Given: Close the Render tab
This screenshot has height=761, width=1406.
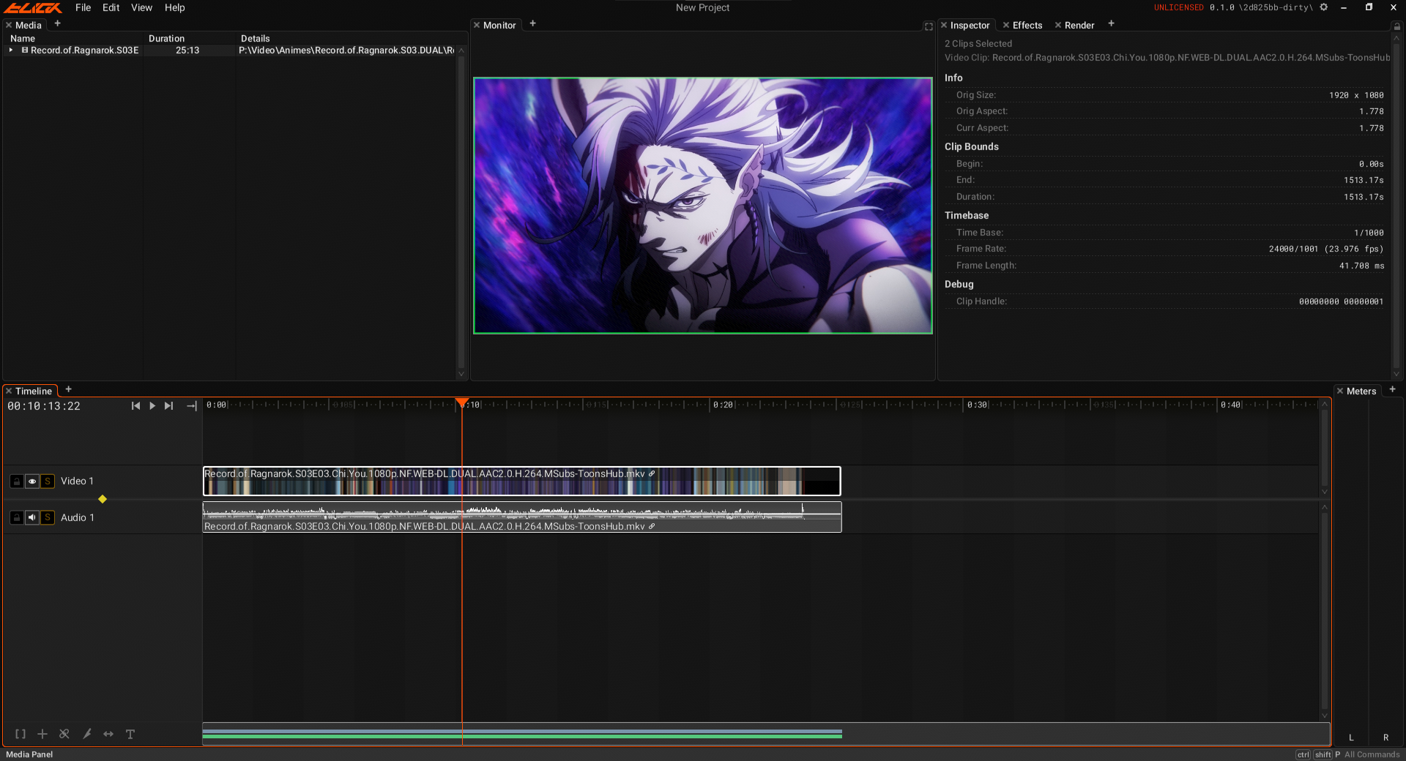Looking at the screenshot, I should [x=1058, y=25].
